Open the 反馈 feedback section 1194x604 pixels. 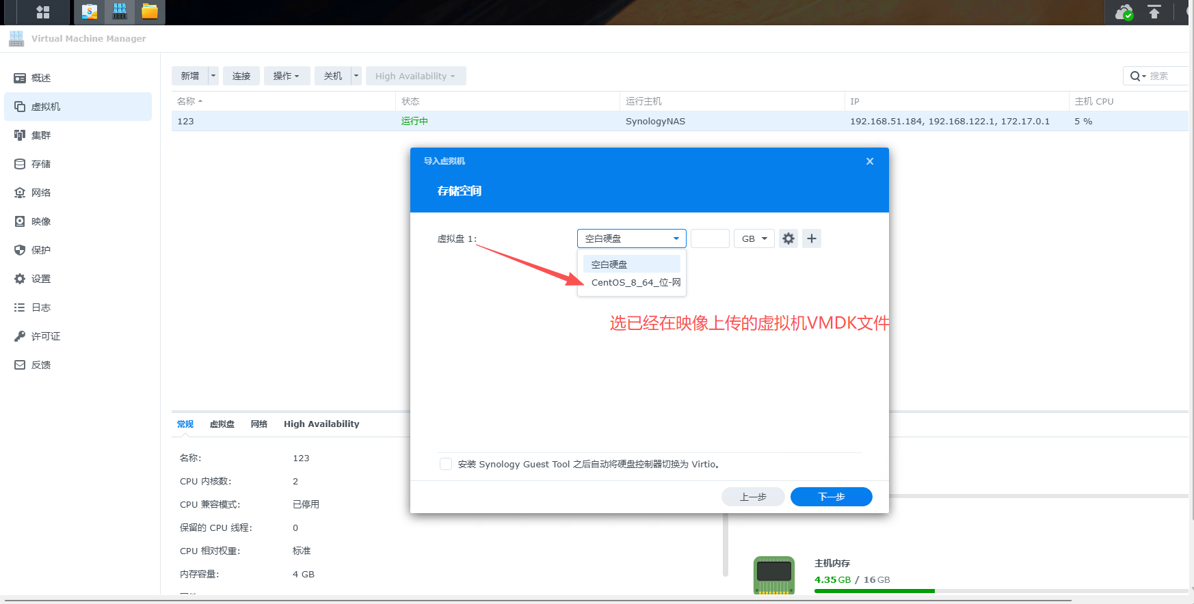(x=78, y=365)
